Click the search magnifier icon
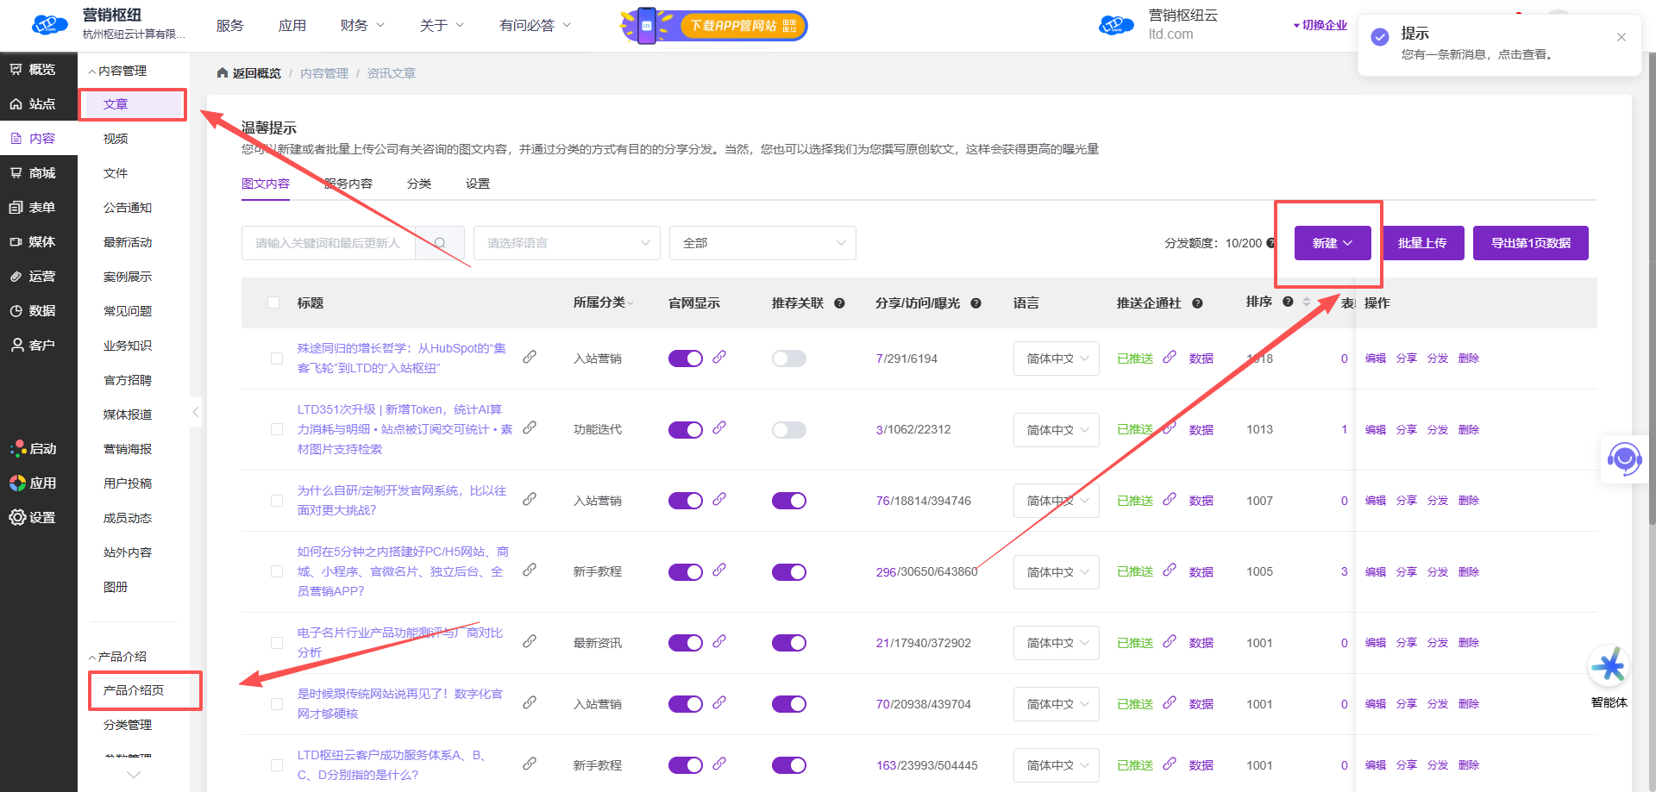 [440, 243]
